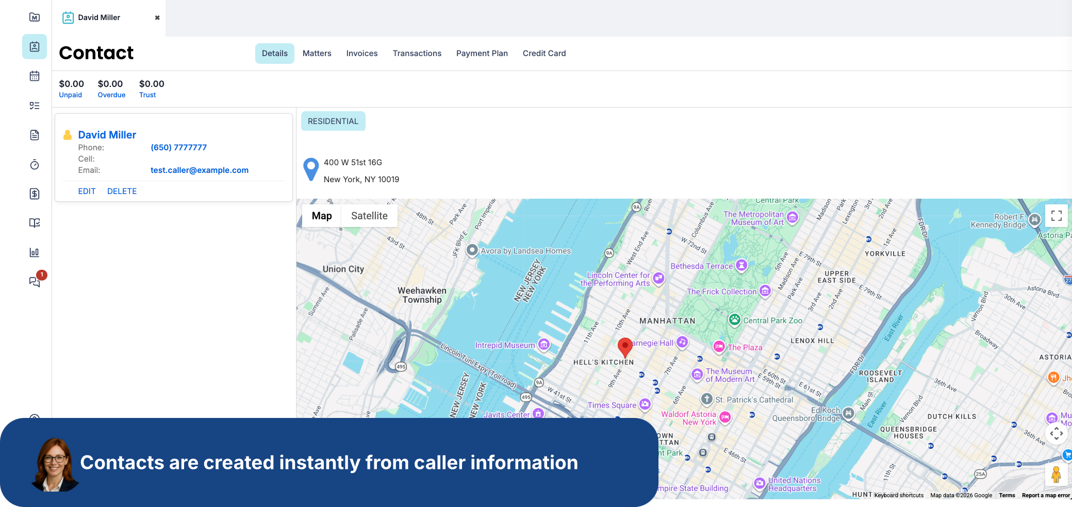The image size is (1072, 507).
Task: Open the Calendar sidebar icon
Action: (x=35, y=76)
